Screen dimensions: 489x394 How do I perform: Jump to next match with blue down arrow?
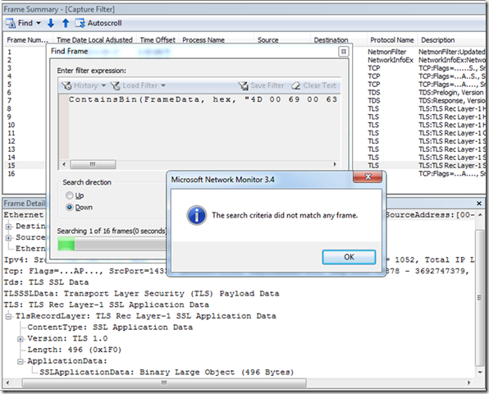tap(51, 23)
